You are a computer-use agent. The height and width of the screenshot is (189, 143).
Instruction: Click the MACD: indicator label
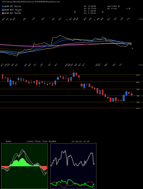[x=9, y=141]
